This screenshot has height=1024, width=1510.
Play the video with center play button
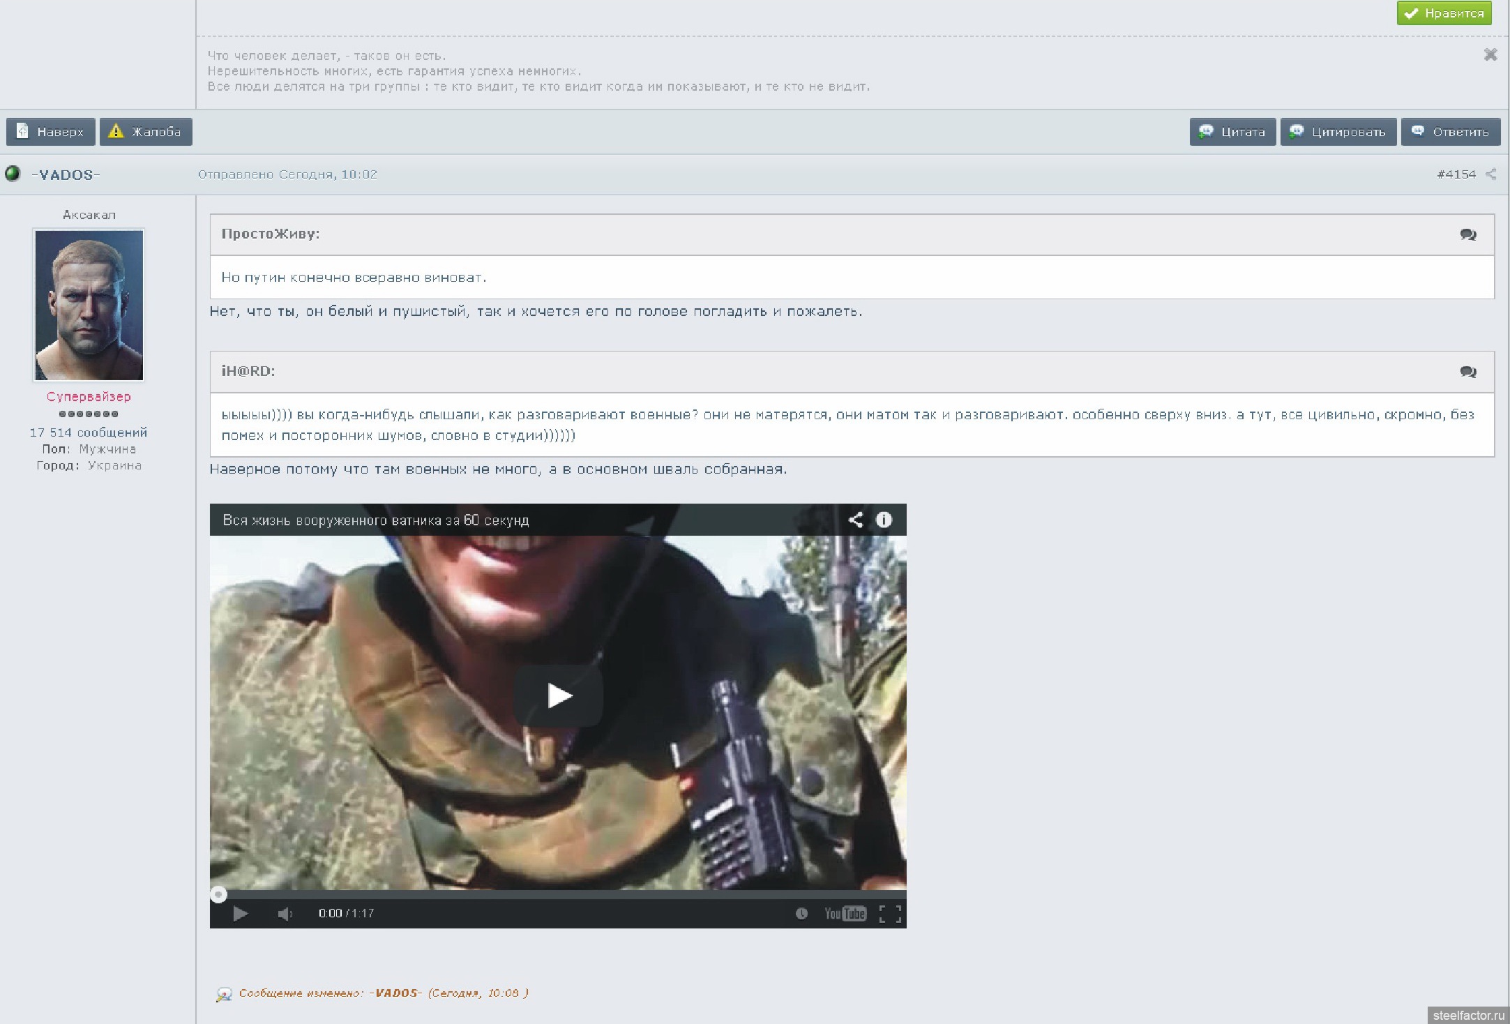pos(559,695)
